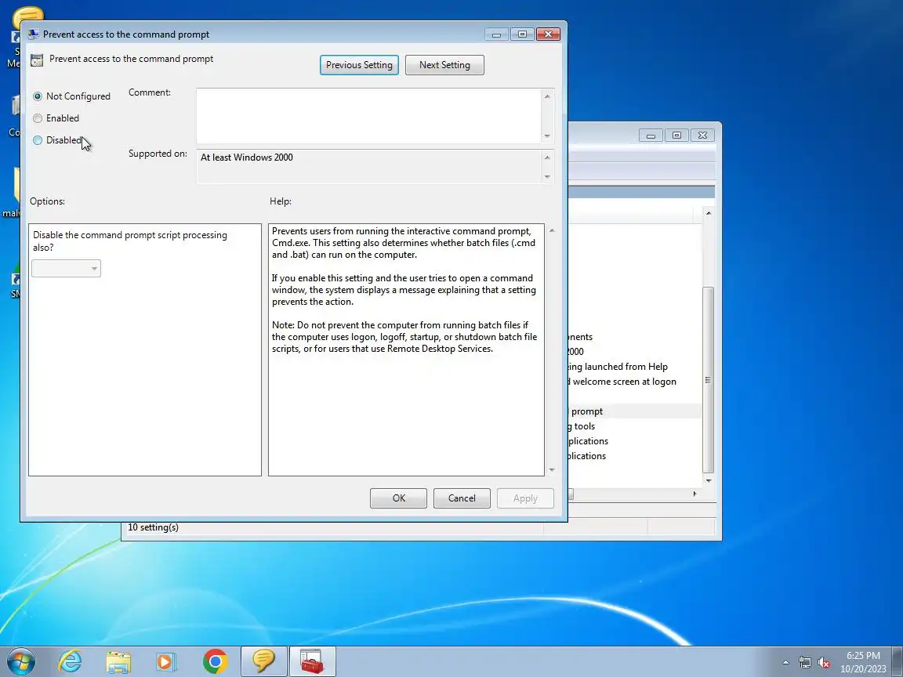Open Windows Media Player from taskbar
Screen dimensions: 903x677
pos(166,661)
